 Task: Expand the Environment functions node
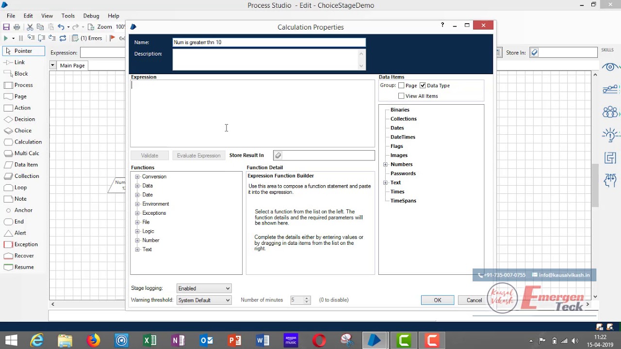(137, 204)
